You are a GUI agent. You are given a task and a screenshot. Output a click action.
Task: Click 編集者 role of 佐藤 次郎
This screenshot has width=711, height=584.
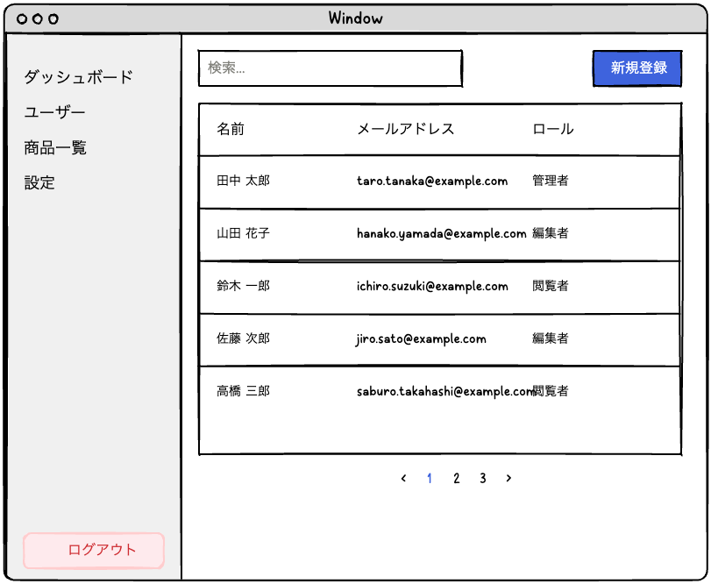pyautogui.click(x=550, y=338)
